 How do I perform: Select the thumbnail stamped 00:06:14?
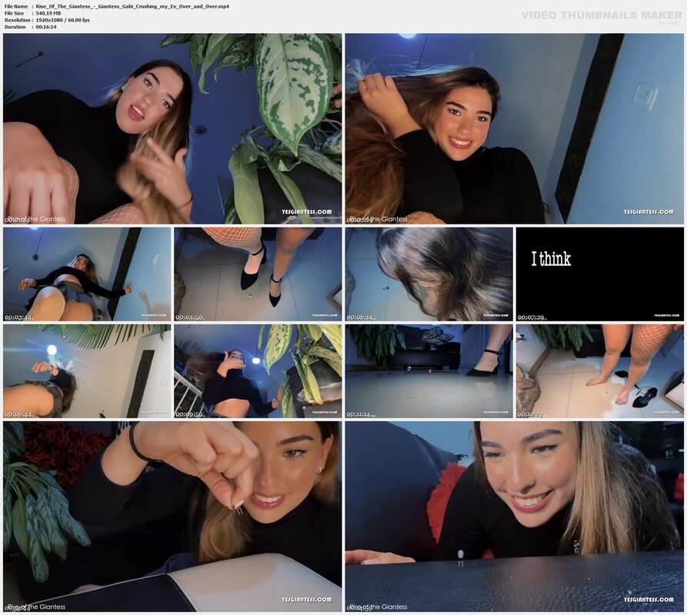[x=429, y=274]
